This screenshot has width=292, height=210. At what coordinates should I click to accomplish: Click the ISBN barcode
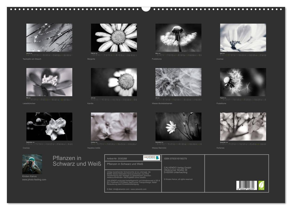[x=247, y=185]
